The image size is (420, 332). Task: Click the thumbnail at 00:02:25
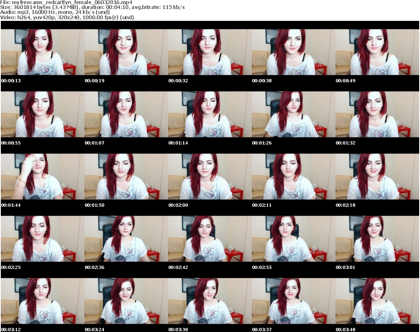(x=43, y=239)
